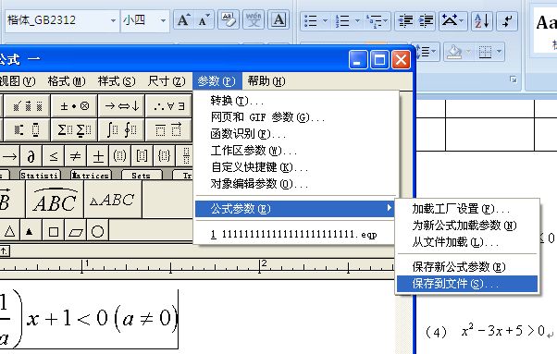Open the shading paint bucket color

tap(454, 52)
